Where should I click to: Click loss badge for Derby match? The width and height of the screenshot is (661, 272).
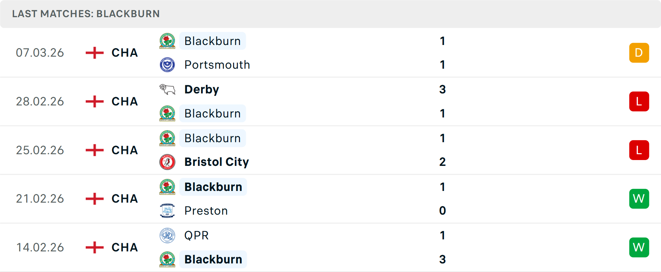639,102
